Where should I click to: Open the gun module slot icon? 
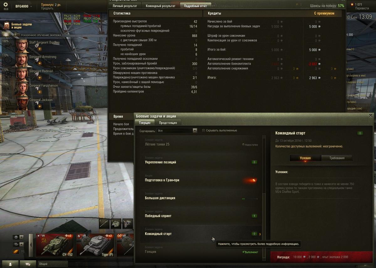104,223
